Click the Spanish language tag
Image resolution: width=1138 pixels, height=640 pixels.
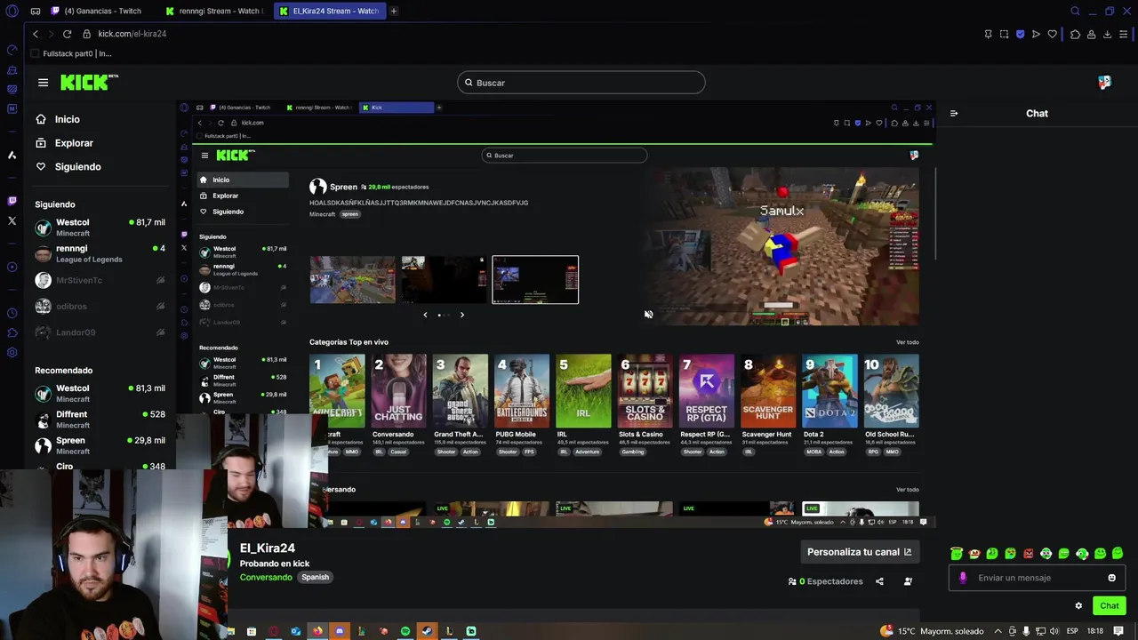click(315, 578)
